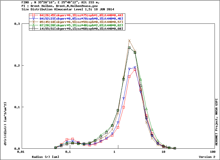The width and height of the screenshot is (220, 160).
Task: Select the blue triangle at blue curve's peak
Action: [135, 68]
